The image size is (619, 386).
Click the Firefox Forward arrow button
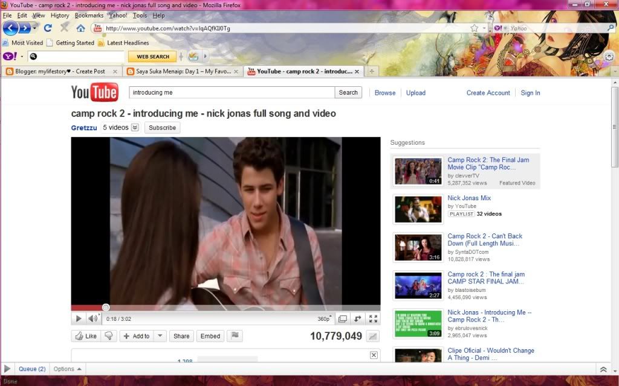pyautogui.click(x=24, y=28)
